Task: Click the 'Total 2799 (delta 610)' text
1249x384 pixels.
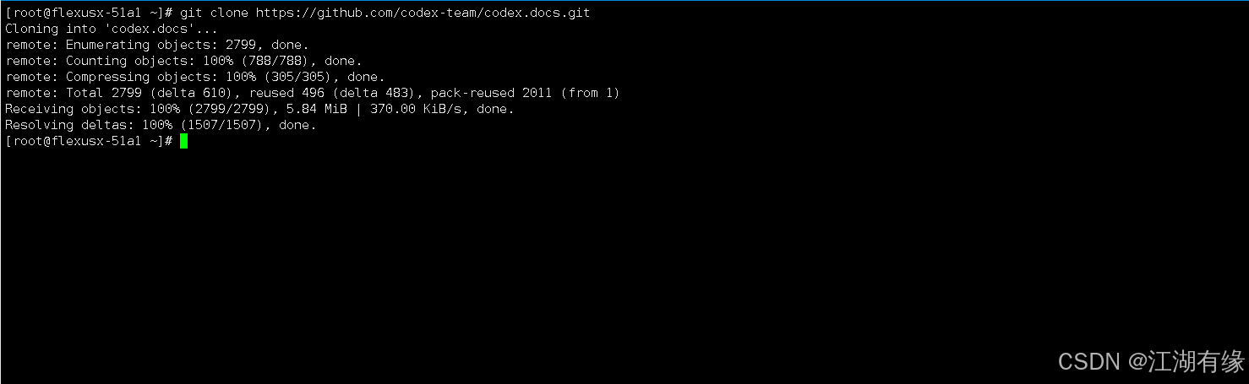Action: 153,93
